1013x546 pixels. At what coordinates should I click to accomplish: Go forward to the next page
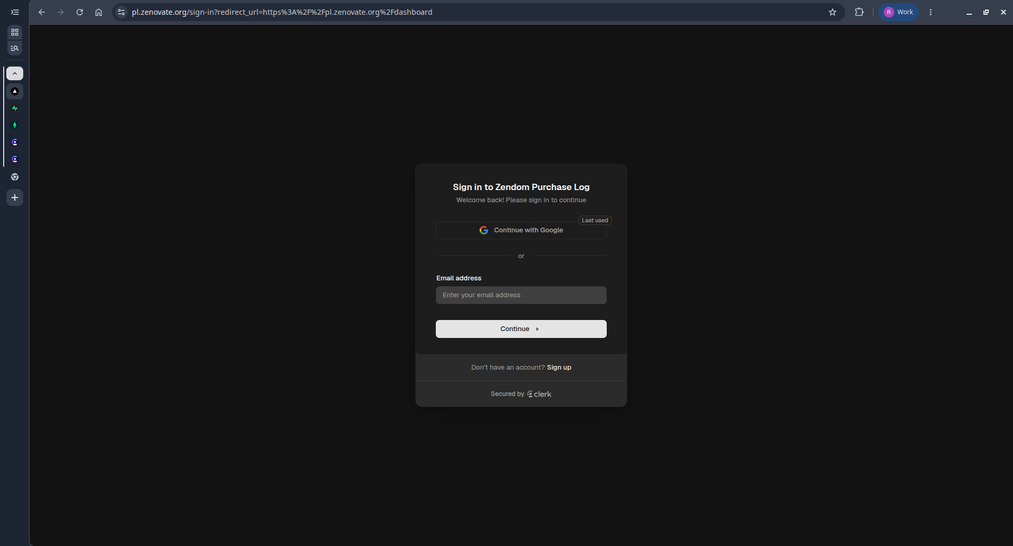point(61,12)
